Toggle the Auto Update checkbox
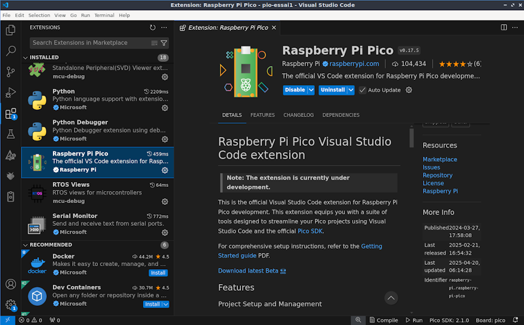The height and width of the screenshot is (325, 524). pos(362,90)
